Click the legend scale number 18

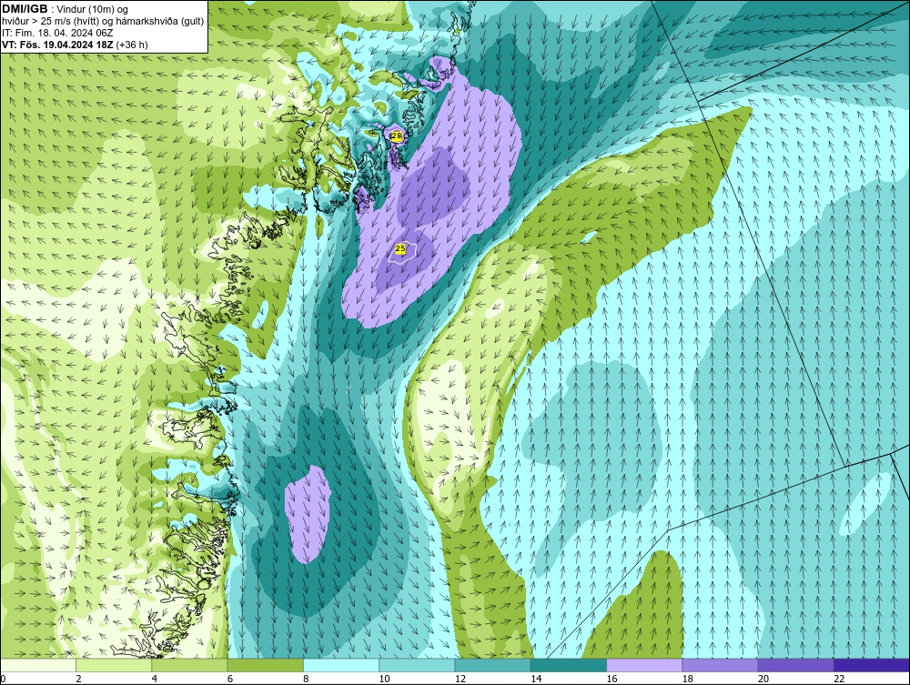click(687, 679)
